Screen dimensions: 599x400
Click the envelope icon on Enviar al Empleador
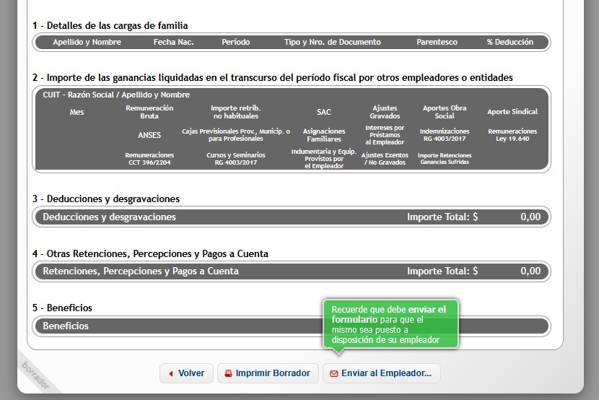333,373
